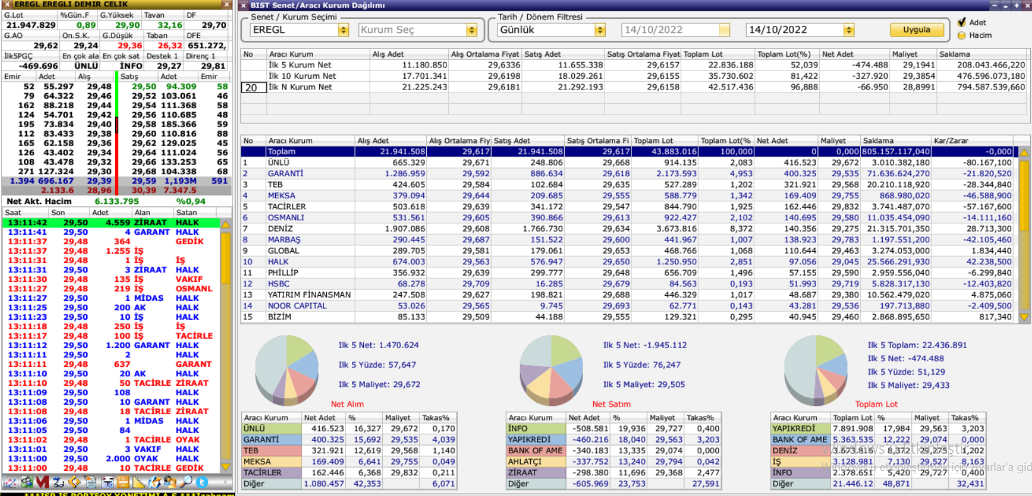Click the plus icon in the BIST window title bar

pos(1016,5)
